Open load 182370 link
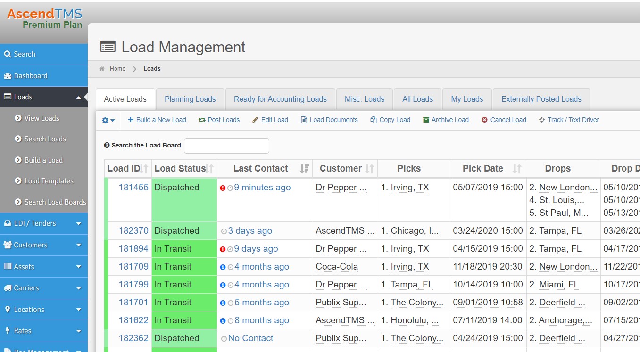The image size is (640, 352). click(133, 231)
